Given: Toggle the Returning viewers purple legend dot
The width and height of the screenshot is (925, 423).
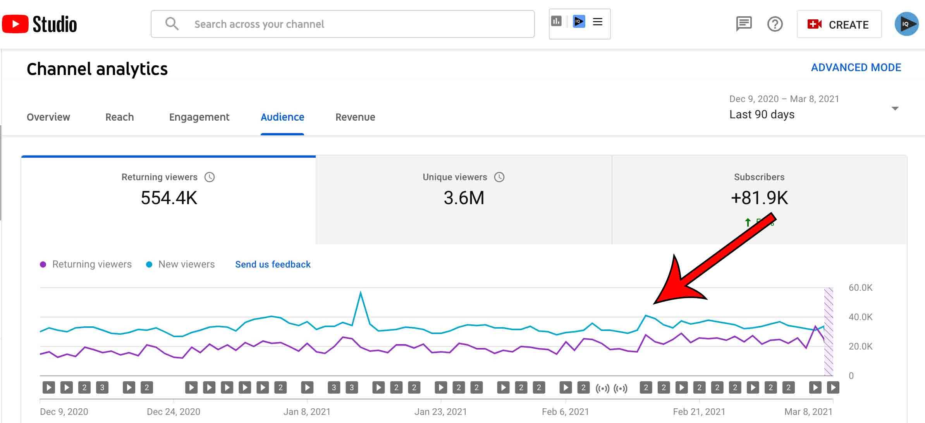Looking at the screenshot, I should click(43, 264).
